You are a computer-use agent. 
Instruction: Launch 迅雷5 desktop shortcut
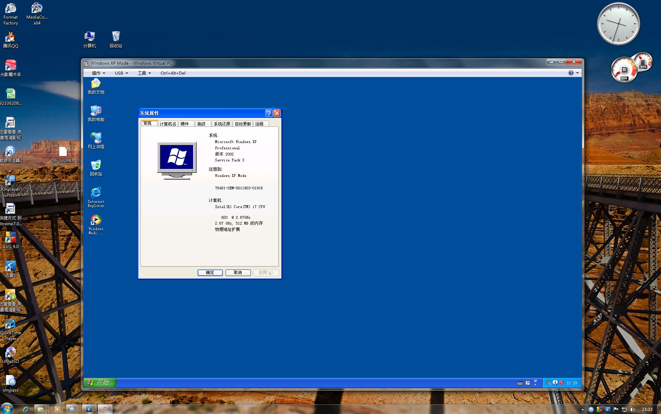pos(11,269)
